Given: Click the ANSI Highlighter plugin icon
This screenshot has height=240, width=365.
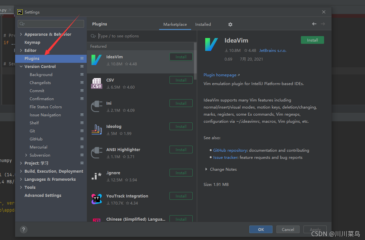Looking at the screenshot, I should (x=96, y=153).
